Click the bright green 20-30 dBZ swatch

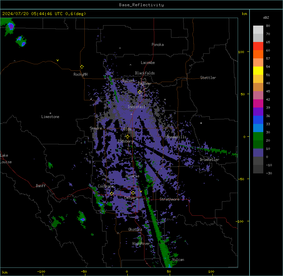pos(258,136)
